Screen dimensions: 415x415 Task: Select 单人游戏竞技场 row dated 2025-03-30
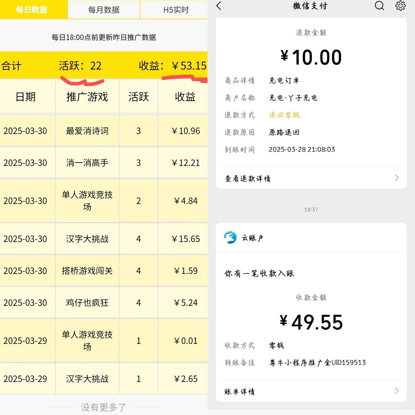pyautogui.click(x=104, y=201)
